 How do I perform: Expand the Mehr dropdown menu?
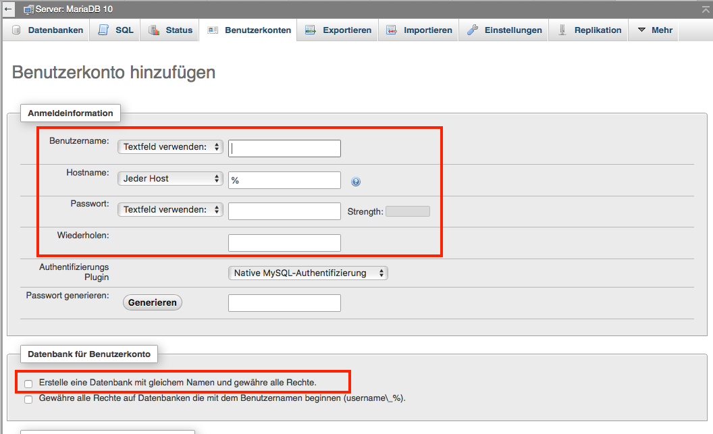(654, 30)
